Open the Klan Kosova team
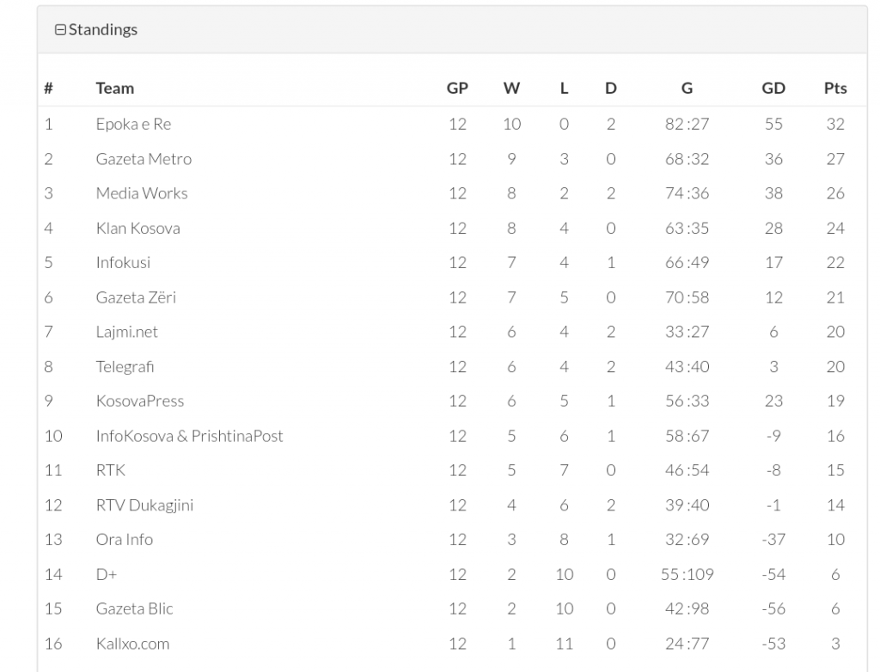Screen dimensions: 880x672 click(x=138, y=228)
